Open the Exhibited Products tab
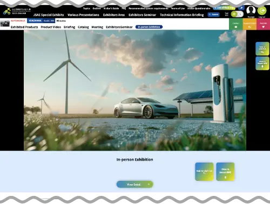The height and width of the screenshot is (204, 270). tap(24, 27)
